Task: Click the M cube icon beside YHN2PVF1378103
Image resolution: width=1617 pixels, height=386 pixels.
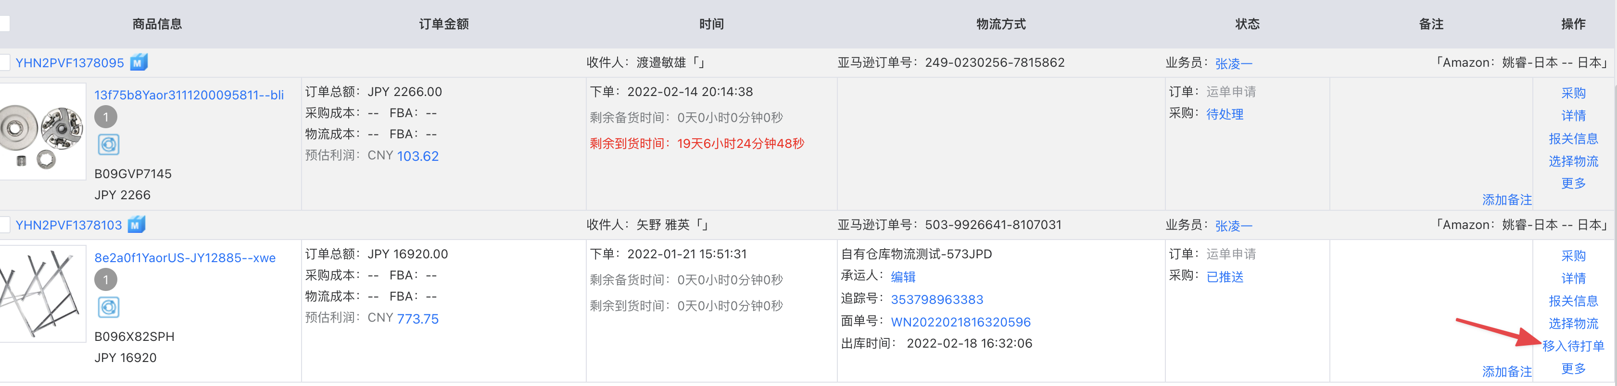Action: 137,225
